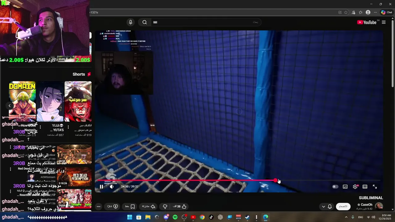The width and height of the screenshot is (395, 222).
Task: Open ChatGPT from the taskbar
Action: [x=220, y=217]
